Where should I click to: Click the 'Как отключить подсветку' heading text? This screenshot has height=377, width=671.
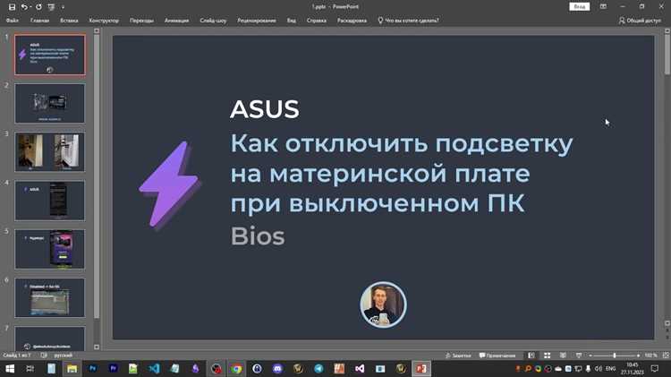(x=402, y=143)
